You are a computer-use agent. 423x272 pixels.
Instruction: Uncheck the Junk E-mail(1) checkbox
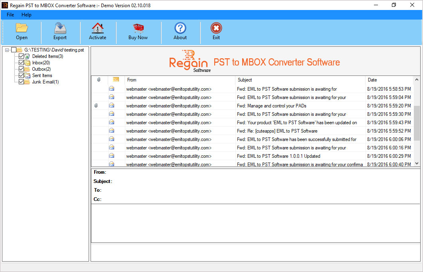pyautogui.click(x=21, y=82)
